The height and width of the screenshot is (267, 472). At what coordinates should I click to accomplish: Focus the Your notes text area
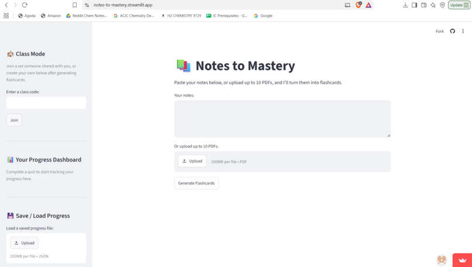(x=282, y=119)
